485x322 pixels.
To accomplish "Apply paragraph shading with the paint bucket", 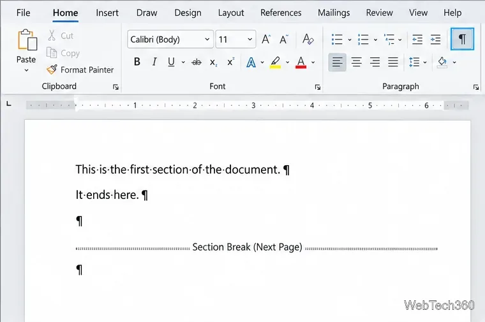I will click(442, 62).
